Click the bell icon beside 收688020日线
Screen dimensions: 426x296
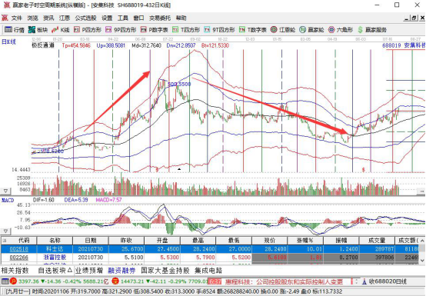pyautogui.click(x=364, y=281)
